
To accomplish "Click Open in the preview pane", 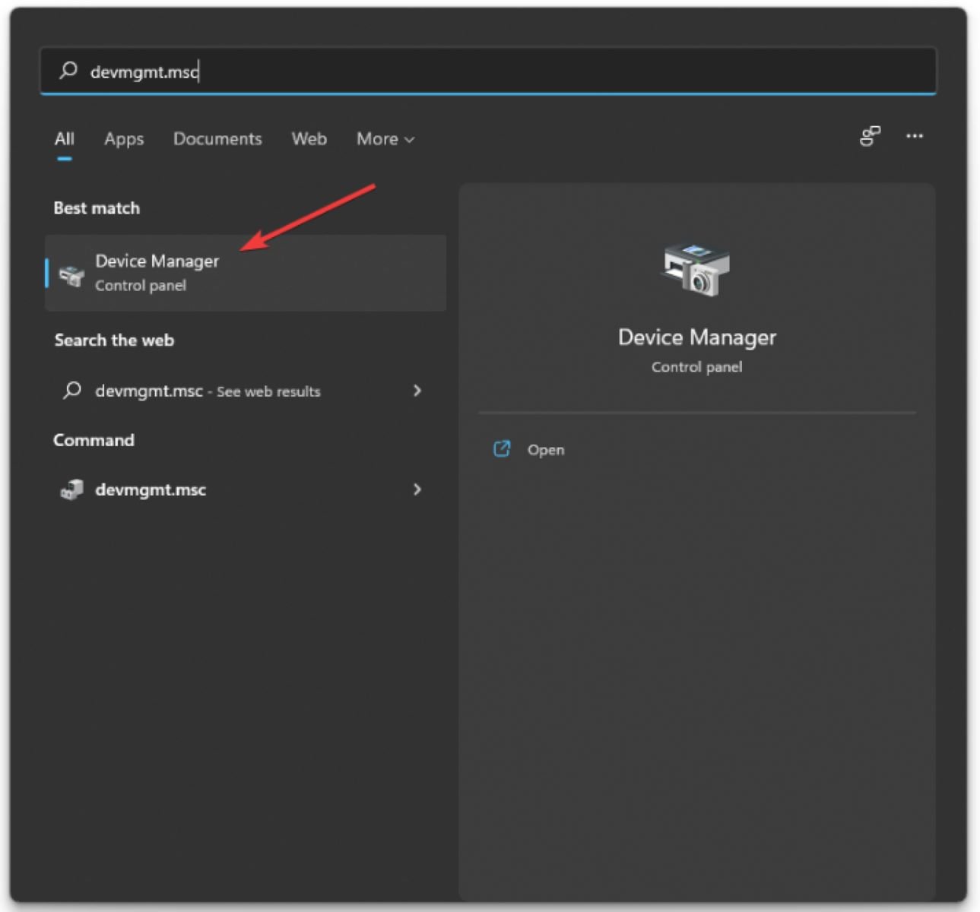I will tap(546, 450).
